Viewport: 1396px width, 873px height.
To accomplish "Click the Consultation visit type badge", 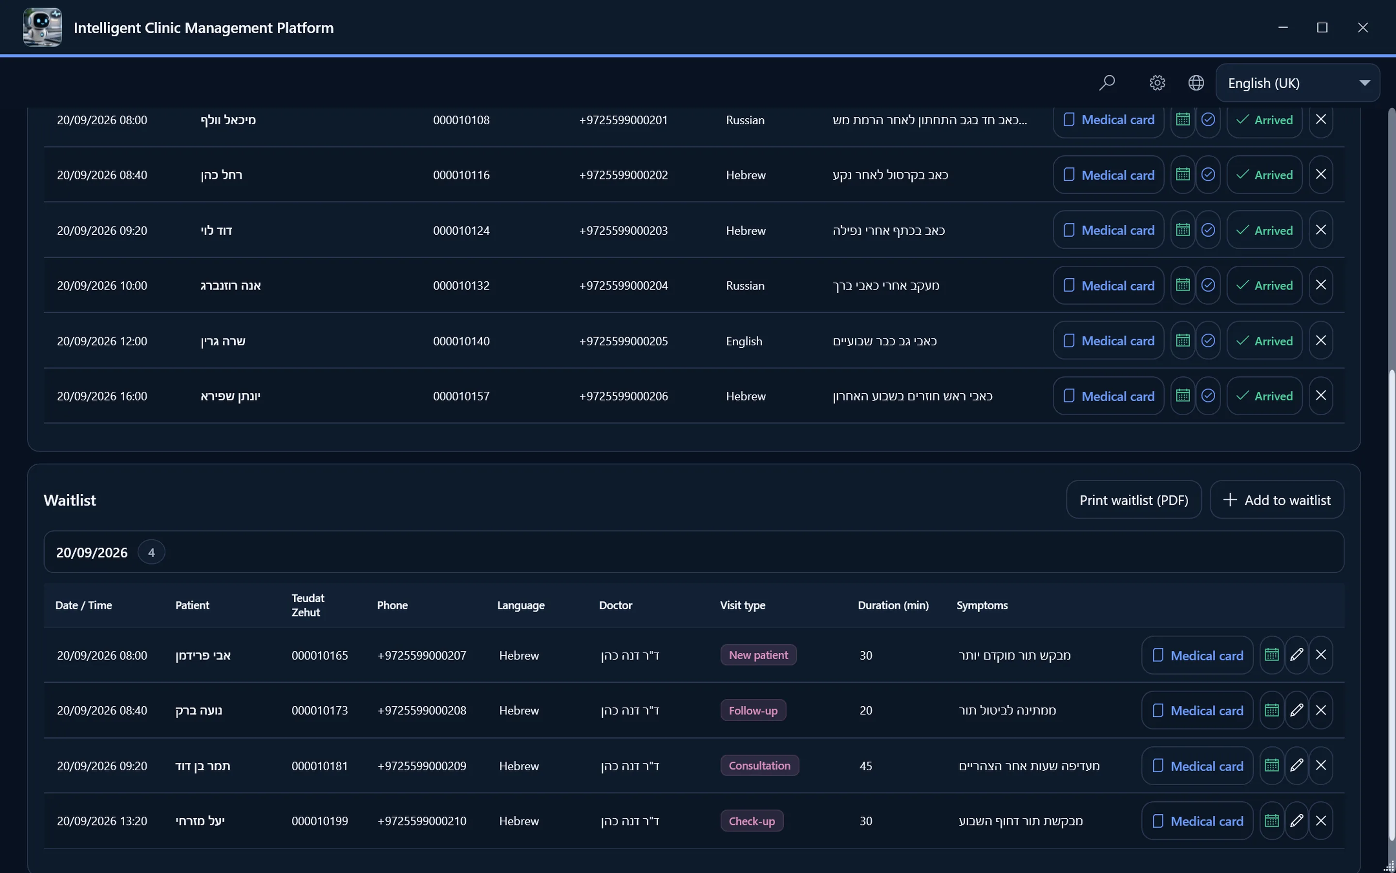I will point(759,766).
